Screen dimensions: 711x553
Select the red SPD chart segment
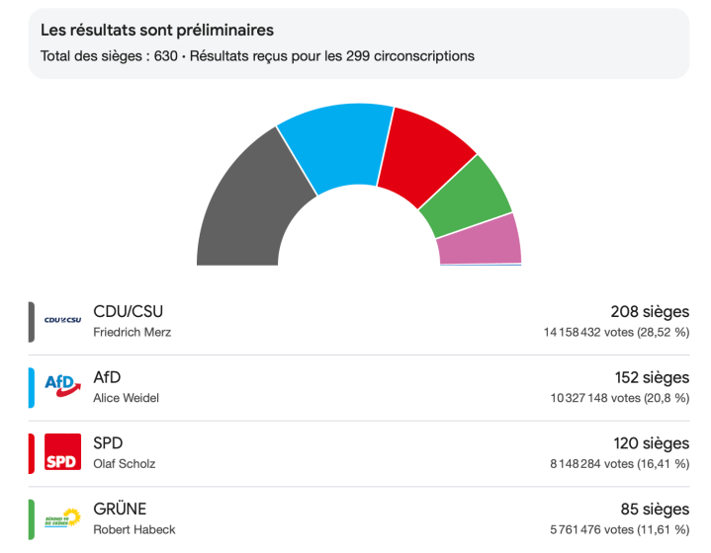424,153
